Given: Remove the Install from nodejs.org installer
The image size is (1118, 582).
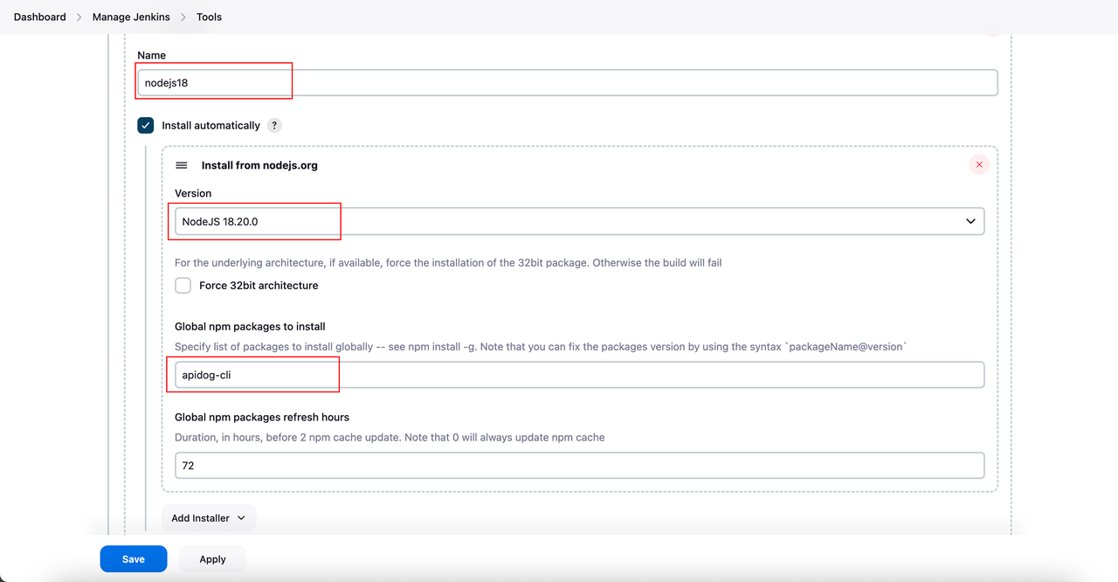Looking at the screenshot, I should [979, 164].
